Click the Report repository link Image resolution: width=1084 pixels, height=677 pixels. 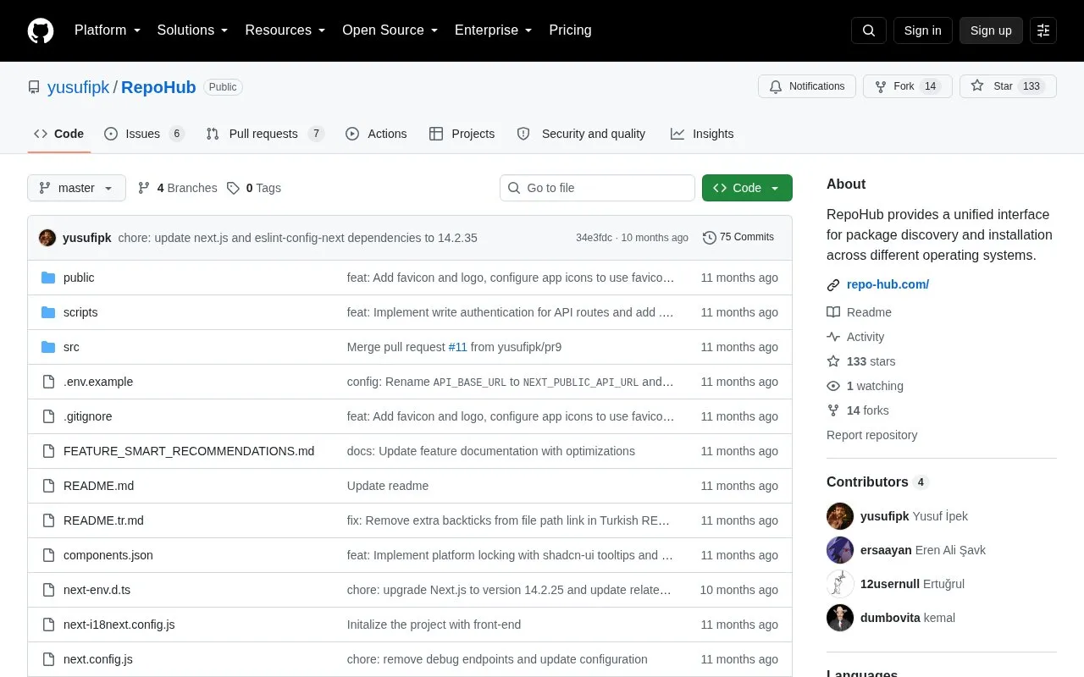tap(871, 435)
